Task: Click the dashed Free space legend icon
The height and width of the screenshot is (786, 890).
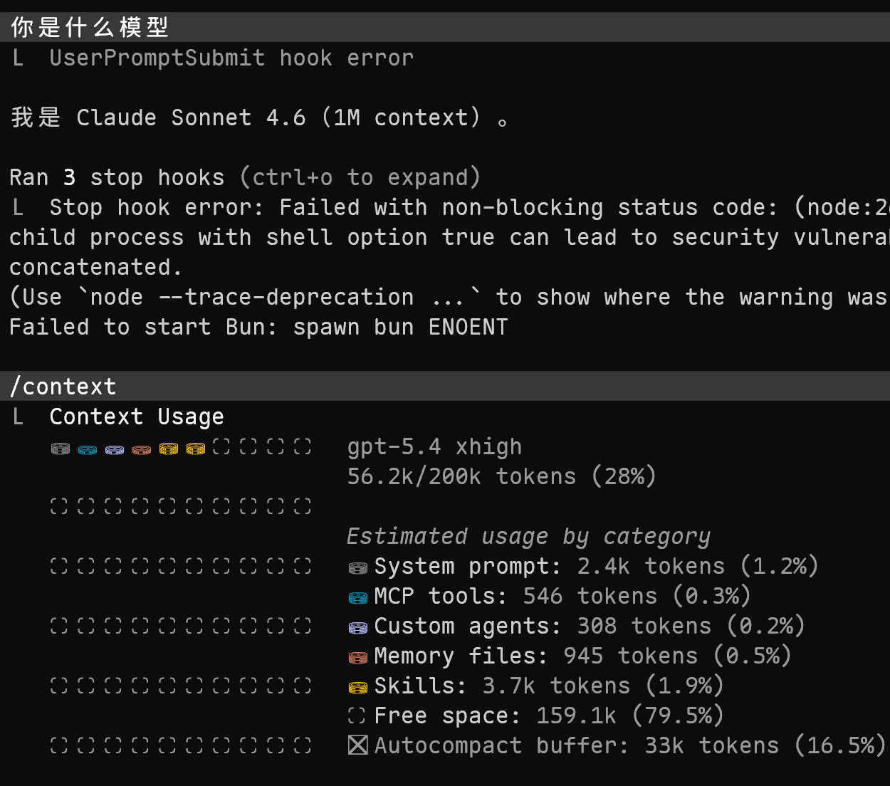Action: [357, 716]
